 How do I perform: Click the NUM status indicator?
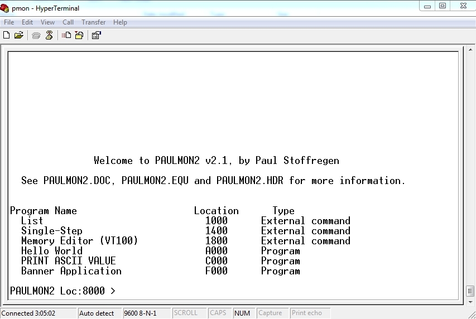coord(244,313)
